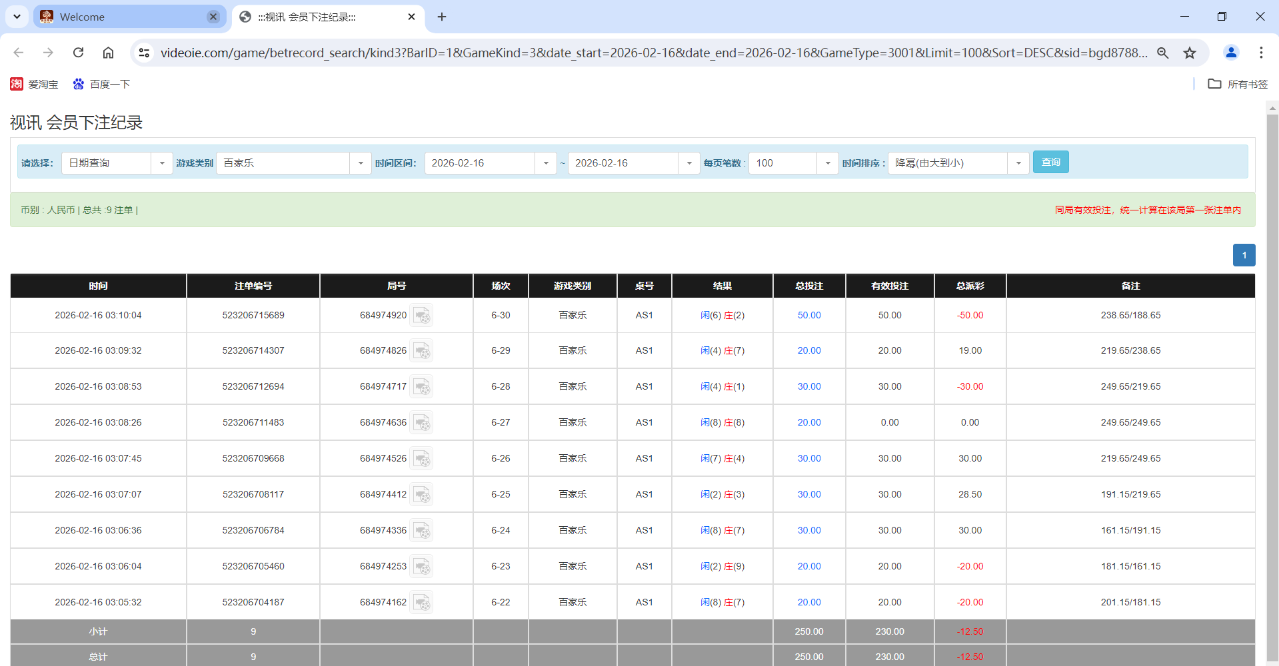
Task: Open the replay icon for round 684974162
Action: [422, 601]
